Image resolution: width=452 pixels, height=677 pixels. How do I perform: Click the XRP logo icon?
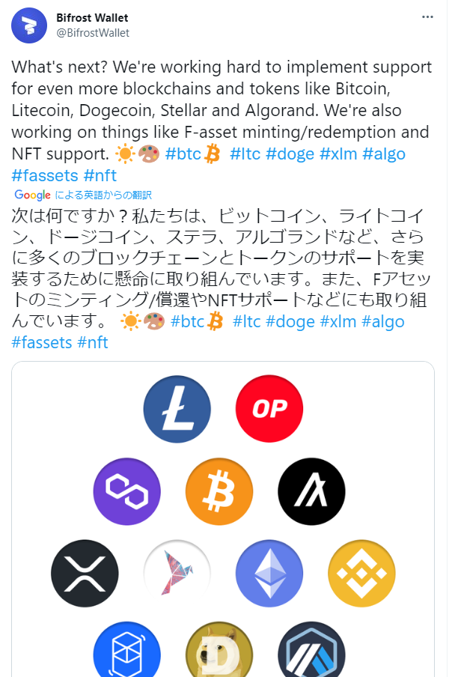[85, 574]
